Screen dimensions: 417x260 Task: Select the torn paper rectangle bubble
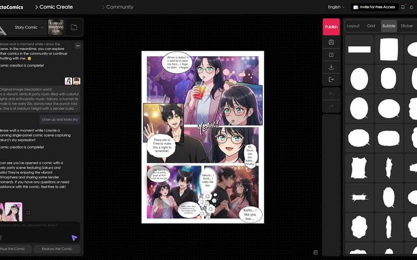pos(359,167)
